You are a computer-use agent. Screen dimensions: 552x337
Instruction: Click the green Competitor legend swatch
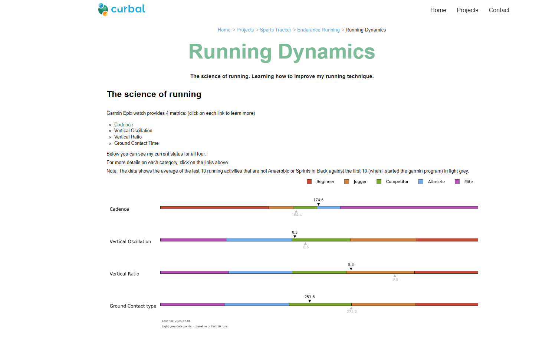point(379,182)
